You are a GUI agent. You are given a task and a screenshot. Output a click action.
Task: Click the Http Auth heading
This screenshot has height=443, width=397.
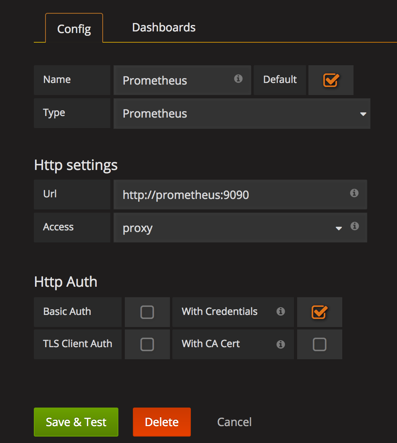(66, 282)
